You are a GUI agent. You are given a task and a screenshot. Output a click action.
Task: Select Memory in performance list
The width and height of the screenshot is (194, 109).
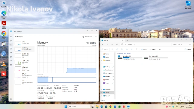click(24, 49)
